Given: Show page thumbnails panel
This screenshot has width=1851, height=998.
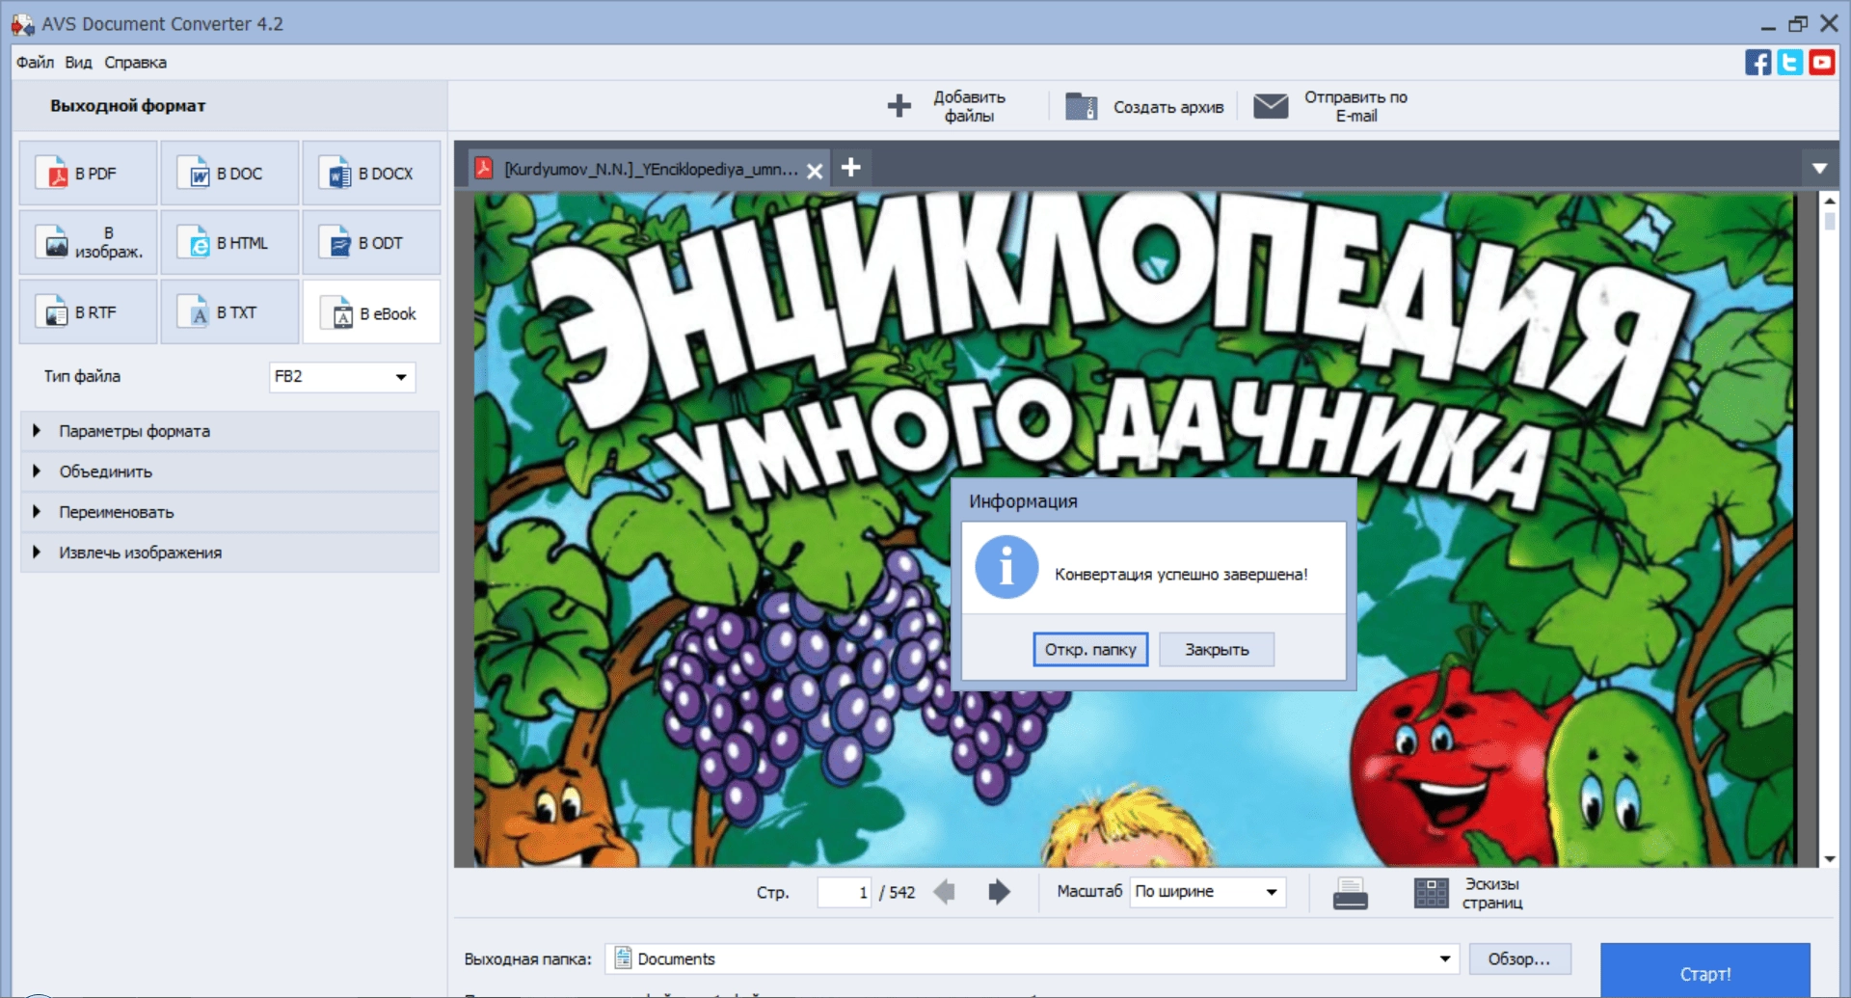Looking at the screenshot, I should 1468,893.
